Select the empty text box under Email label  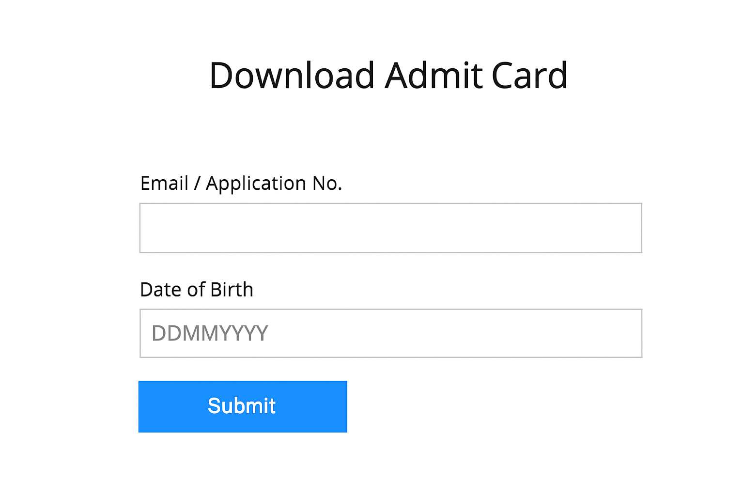click(x=390, y=228)
